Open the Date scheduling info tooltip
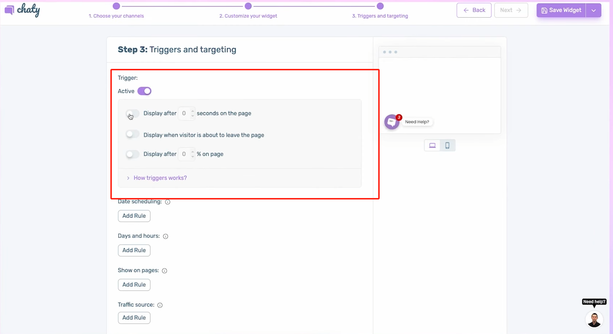The image size is (613, 334). tap(167, 202)
